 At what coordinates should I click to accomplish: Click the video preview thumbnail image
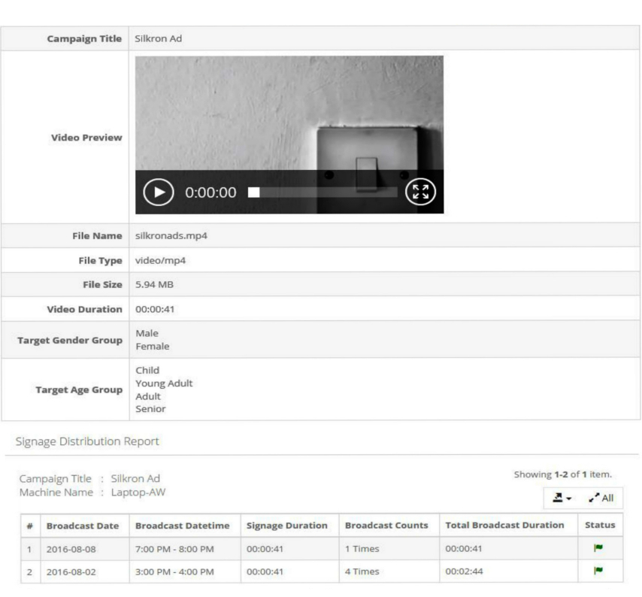click(x=289, y=113)
